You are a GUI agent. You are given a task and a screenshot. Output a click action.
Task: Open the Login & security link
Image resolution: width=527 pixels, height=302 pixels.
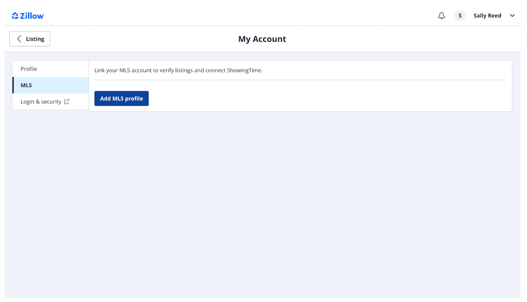(x=41, y=101)
